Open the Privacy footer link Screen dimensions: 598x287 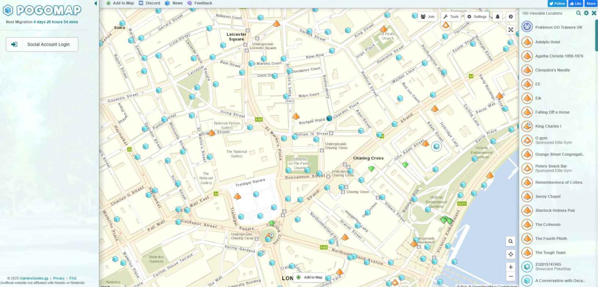58,278
